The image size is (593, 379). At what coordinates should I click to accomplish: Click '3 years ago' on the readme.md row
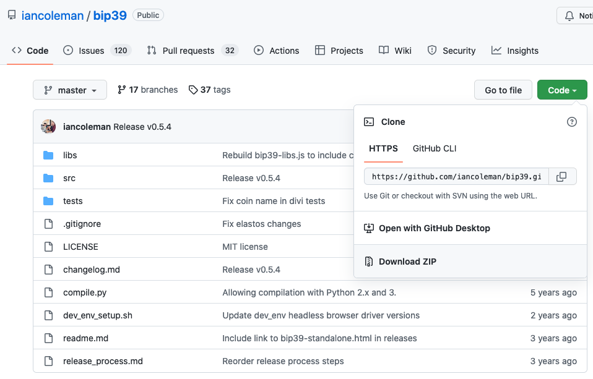(553, 338)
